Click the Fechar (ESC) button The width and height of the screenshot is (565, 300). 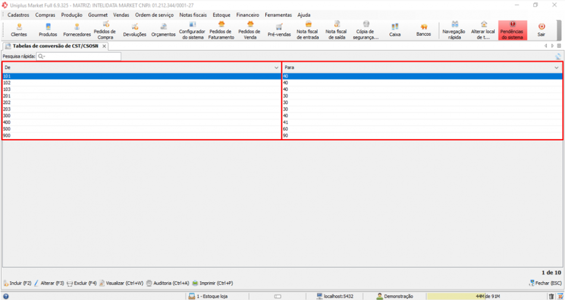point(545,283)
